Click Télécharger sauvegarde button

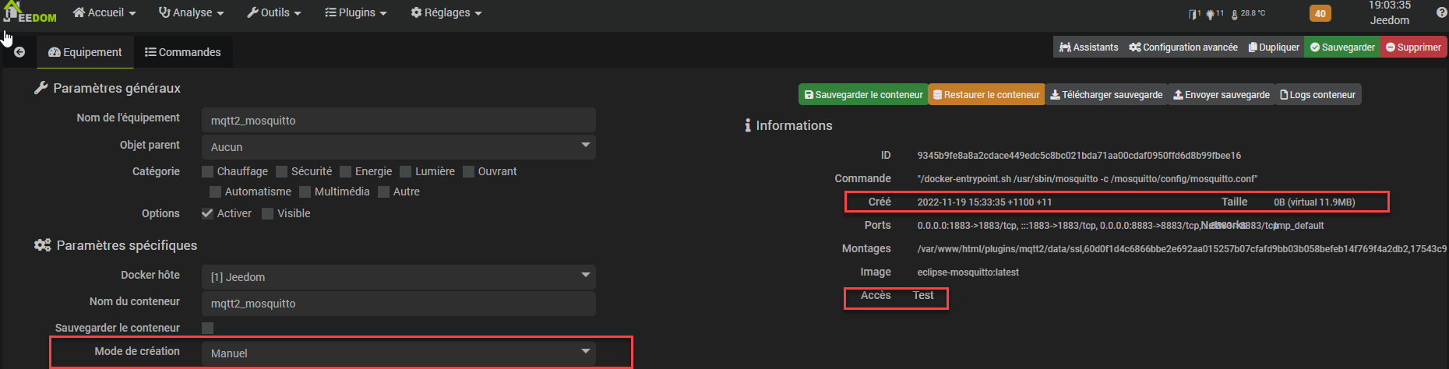[x=1106, y=94]
